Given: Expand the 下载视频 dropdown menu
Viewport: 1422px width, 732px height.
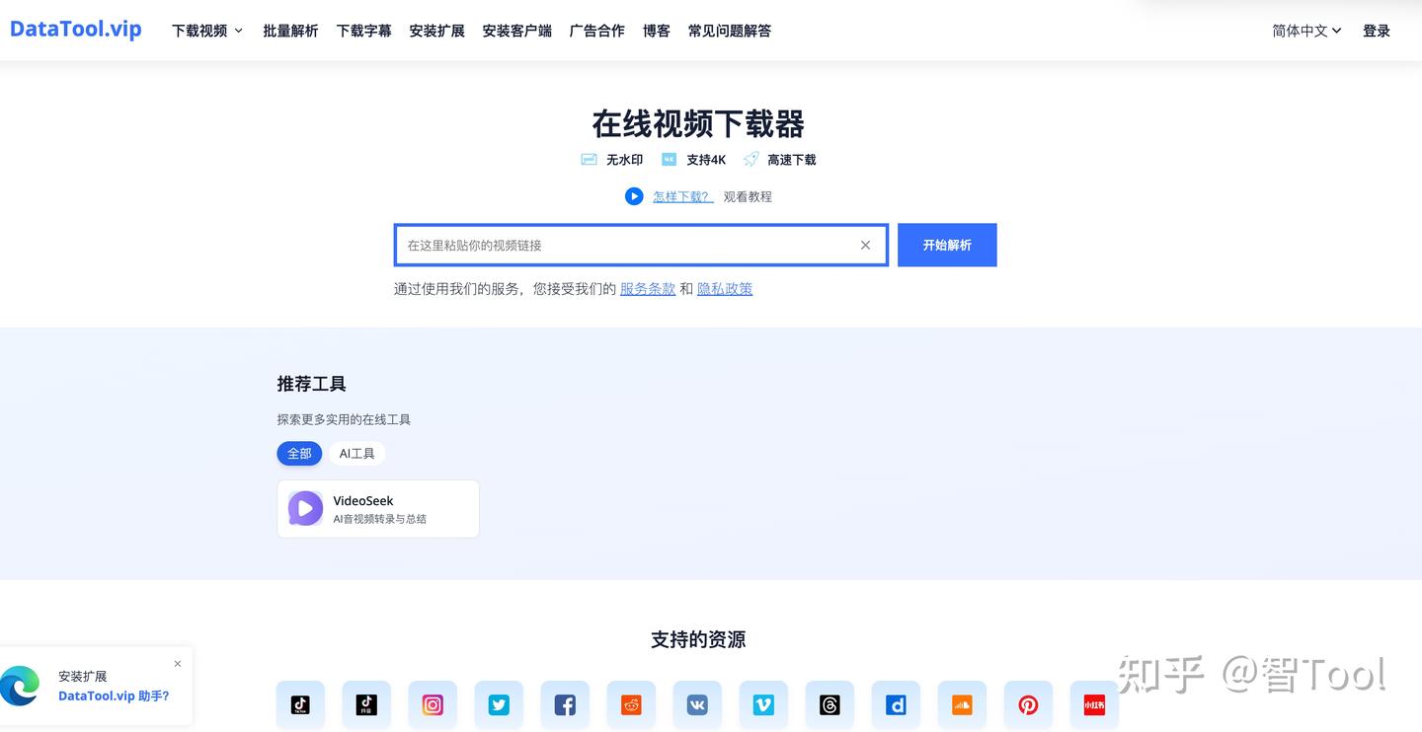Looking at the screenshot, I should tap(207, 31).
